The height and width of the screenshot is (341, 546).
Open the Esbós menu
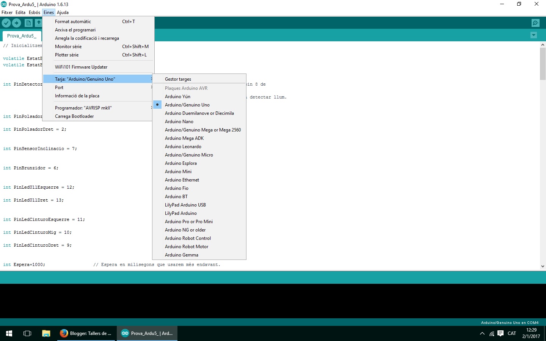tap(35, 13)
